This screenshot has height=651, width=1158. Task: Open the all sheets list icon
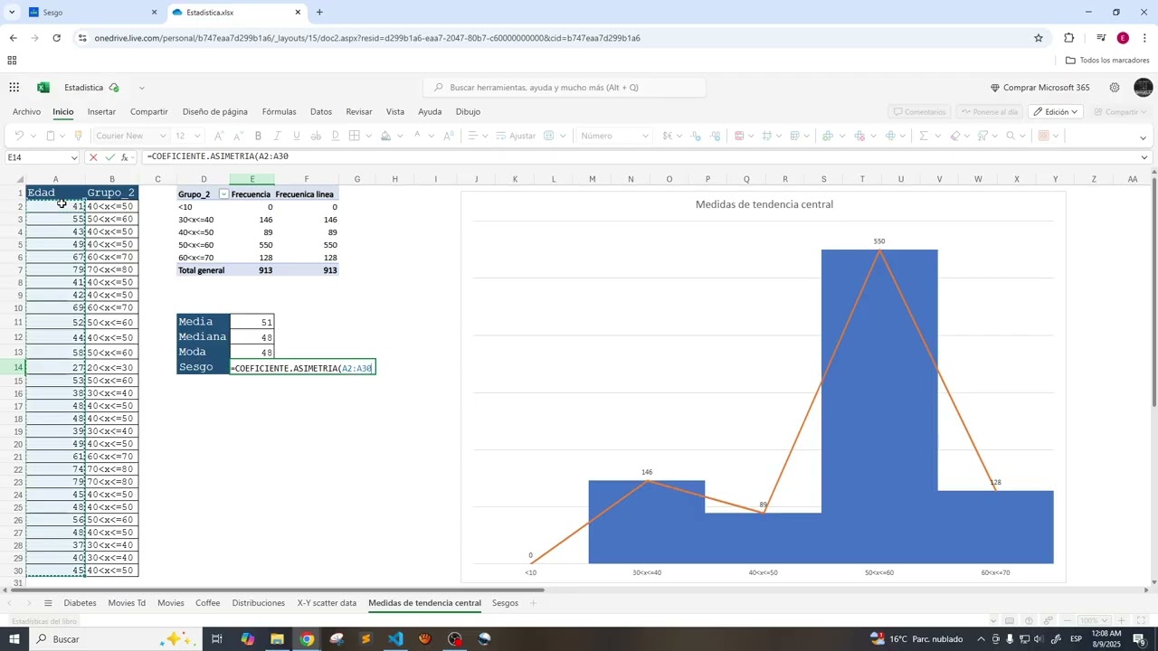pyautogui.click(x=46, y=603)
